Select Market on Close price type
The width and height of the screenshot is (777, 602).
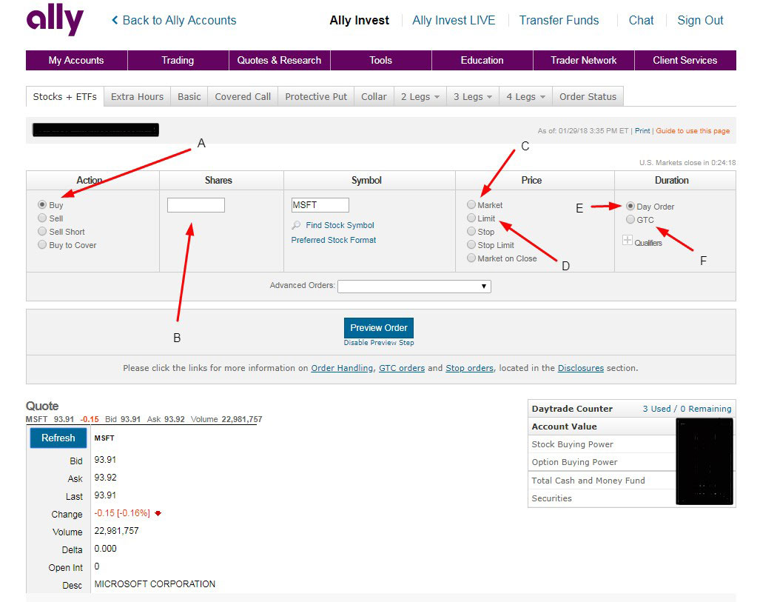tap(471, 258)
